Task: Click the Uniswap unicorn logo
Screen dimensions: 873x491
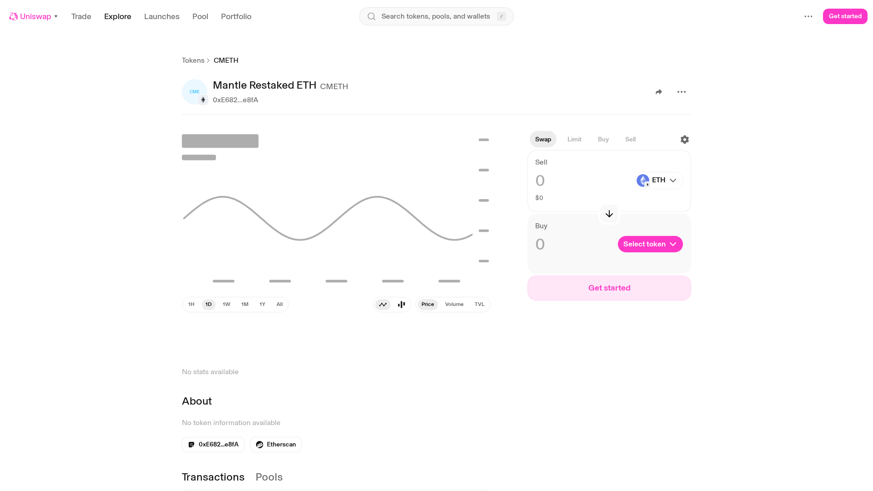Action: [x=14, y=16]
